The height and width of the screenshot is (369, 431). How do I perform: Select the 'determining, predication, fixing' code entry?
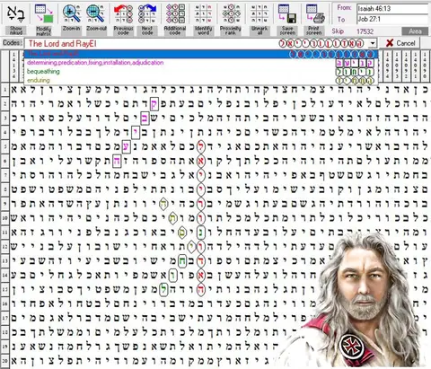click(x=201, y=63)
